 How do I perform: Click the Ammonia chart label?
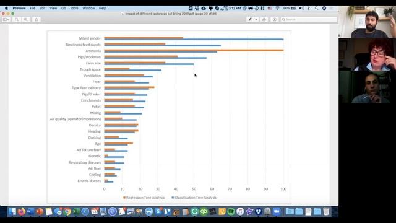point(93,51)
